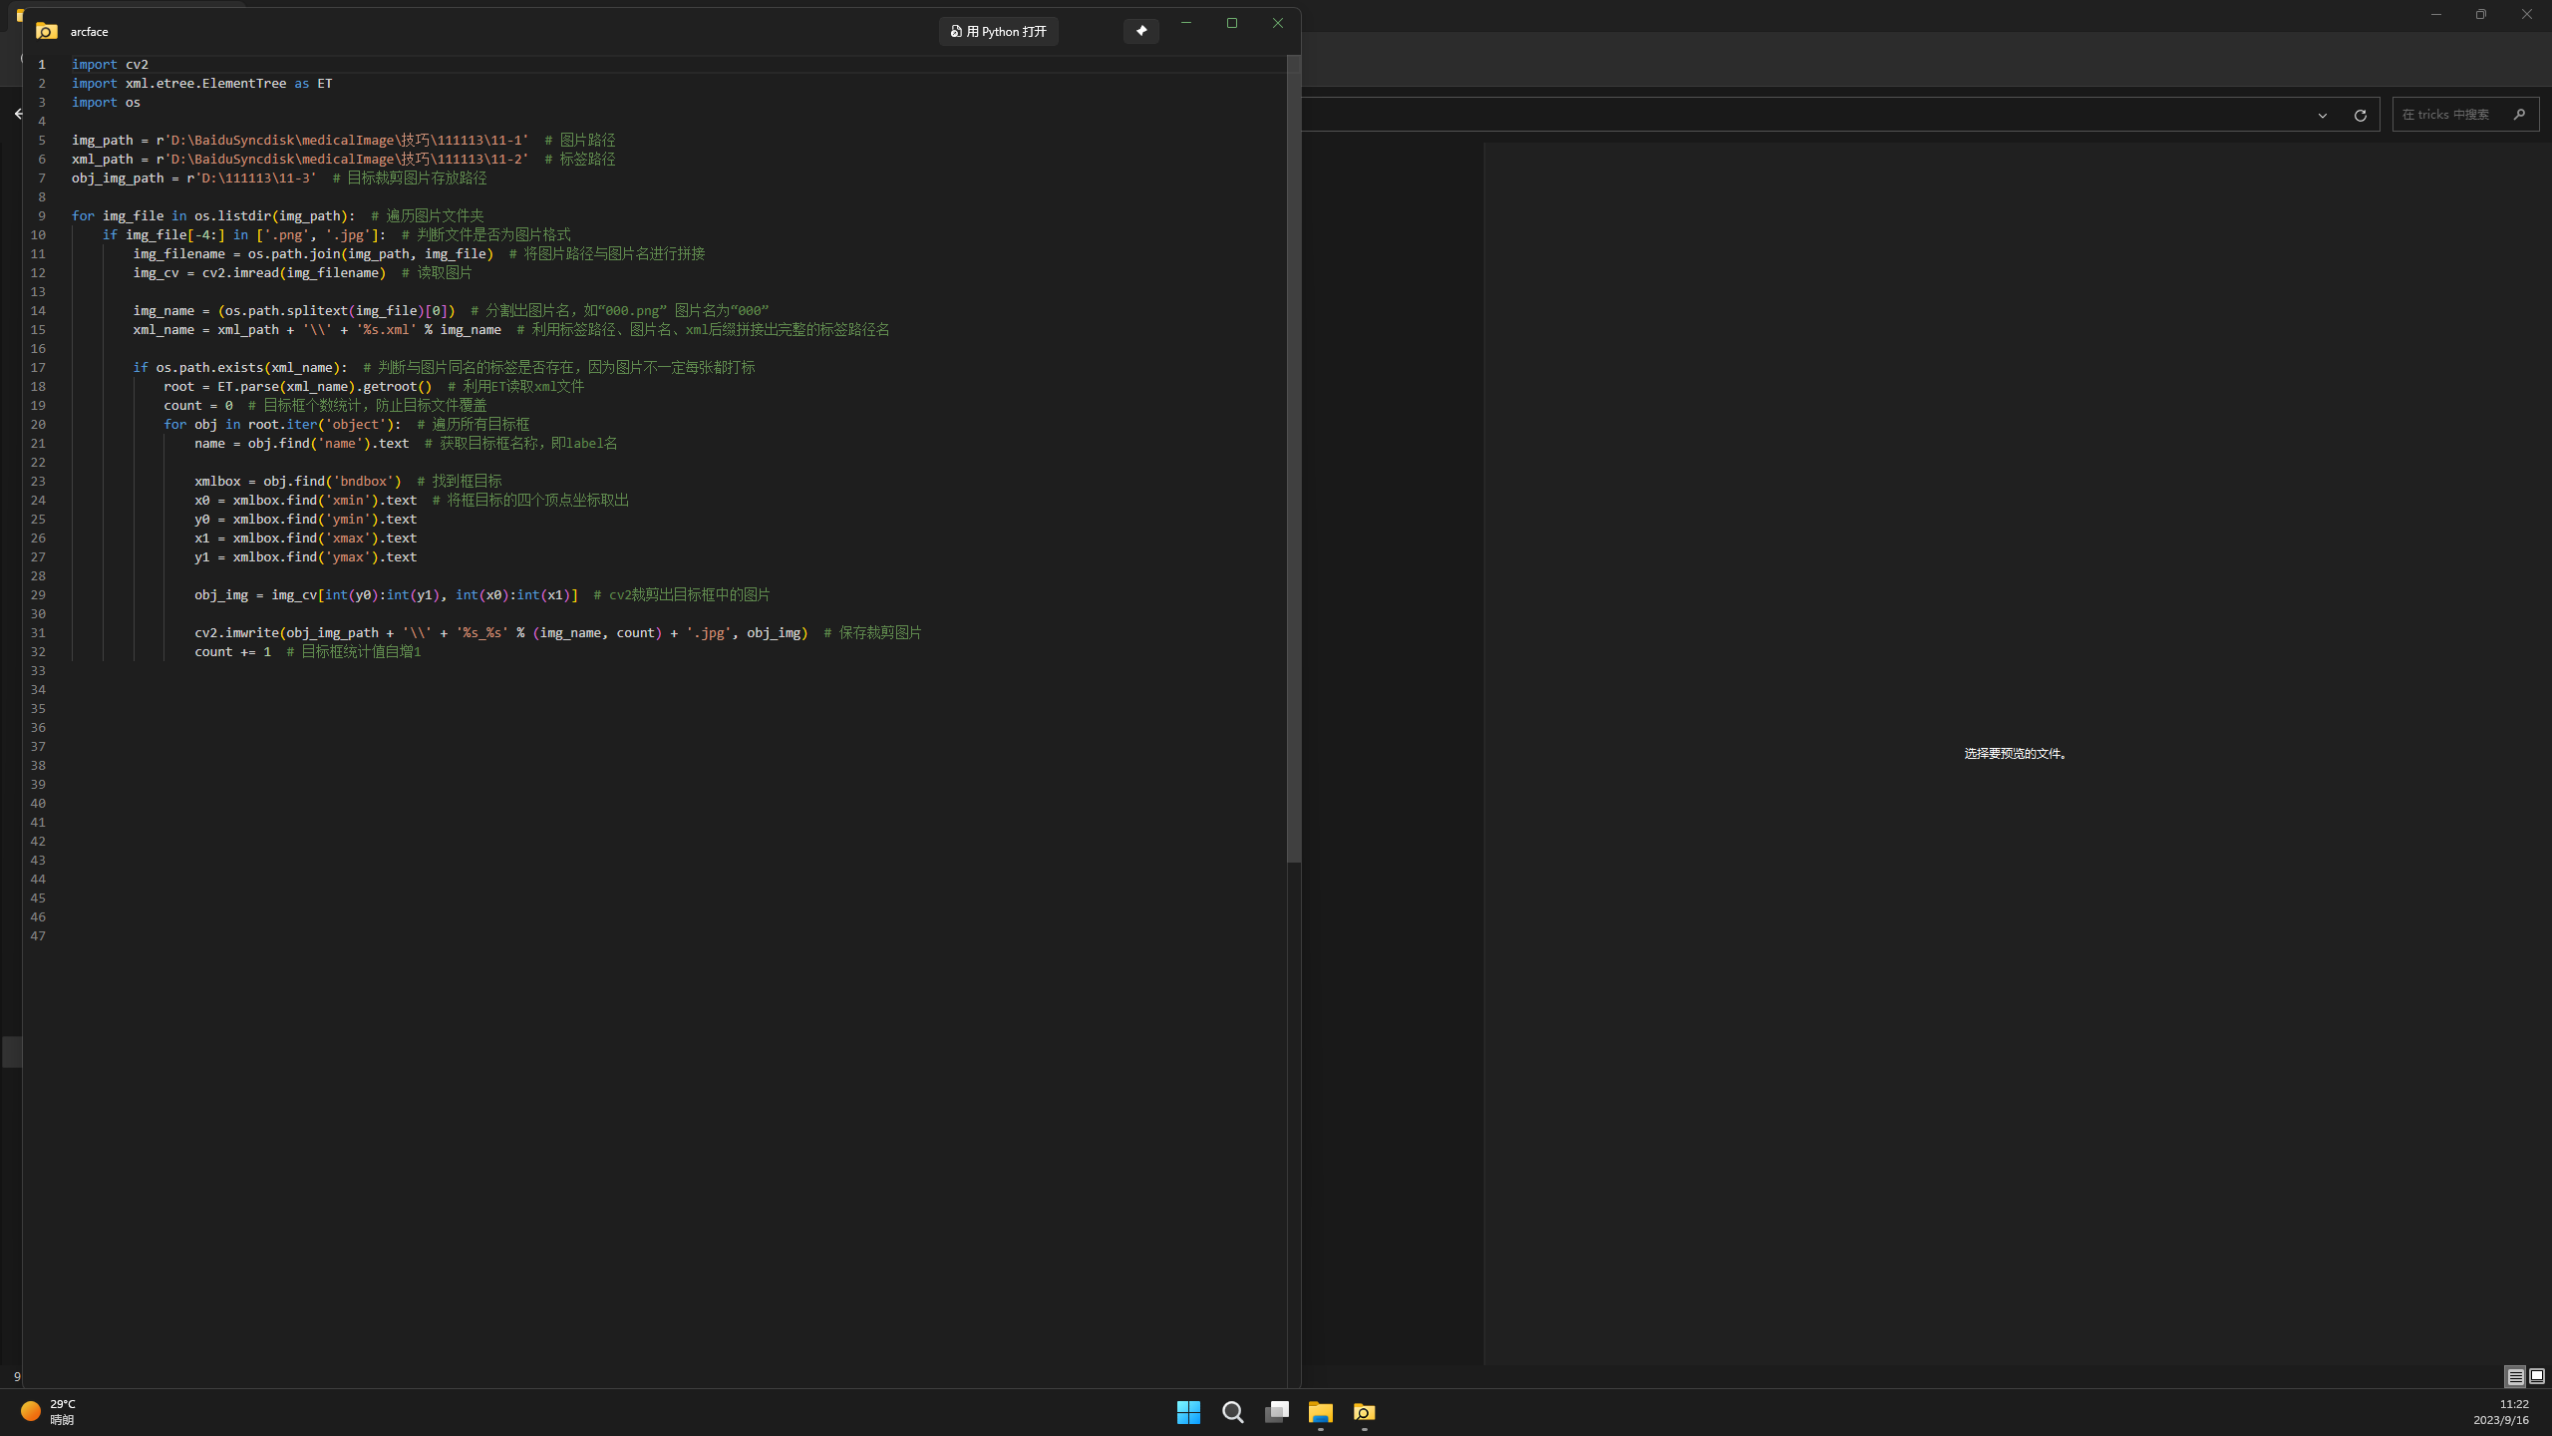The height and width of the screenshot is (1436, 2552).
Task: Click inside the tricks search field
Action: (2447, 114)
